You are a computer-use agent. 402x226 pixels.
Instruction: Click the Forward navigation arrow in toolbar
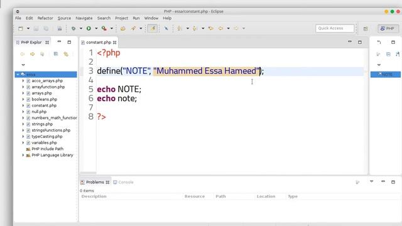point(236,28)
